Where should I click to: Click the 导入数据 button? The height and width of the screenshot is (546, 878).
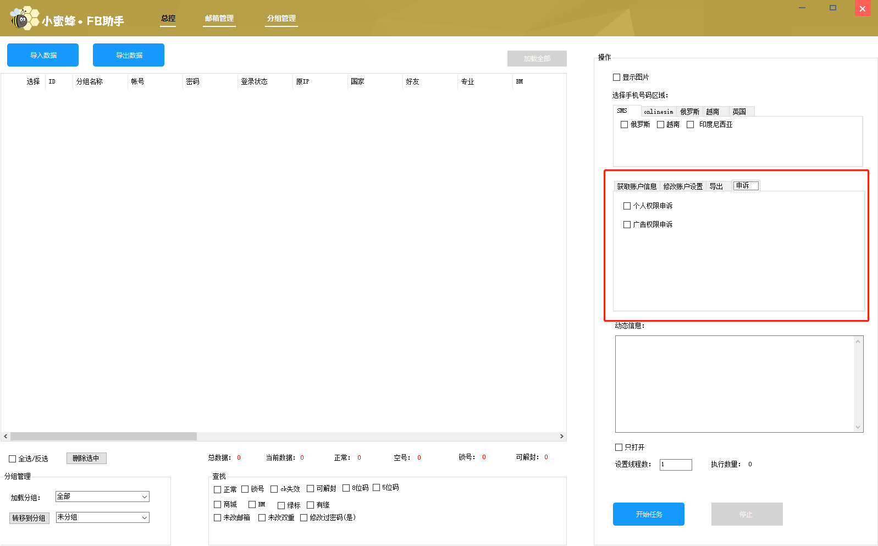pyautogui.click(x=43, y=55)
